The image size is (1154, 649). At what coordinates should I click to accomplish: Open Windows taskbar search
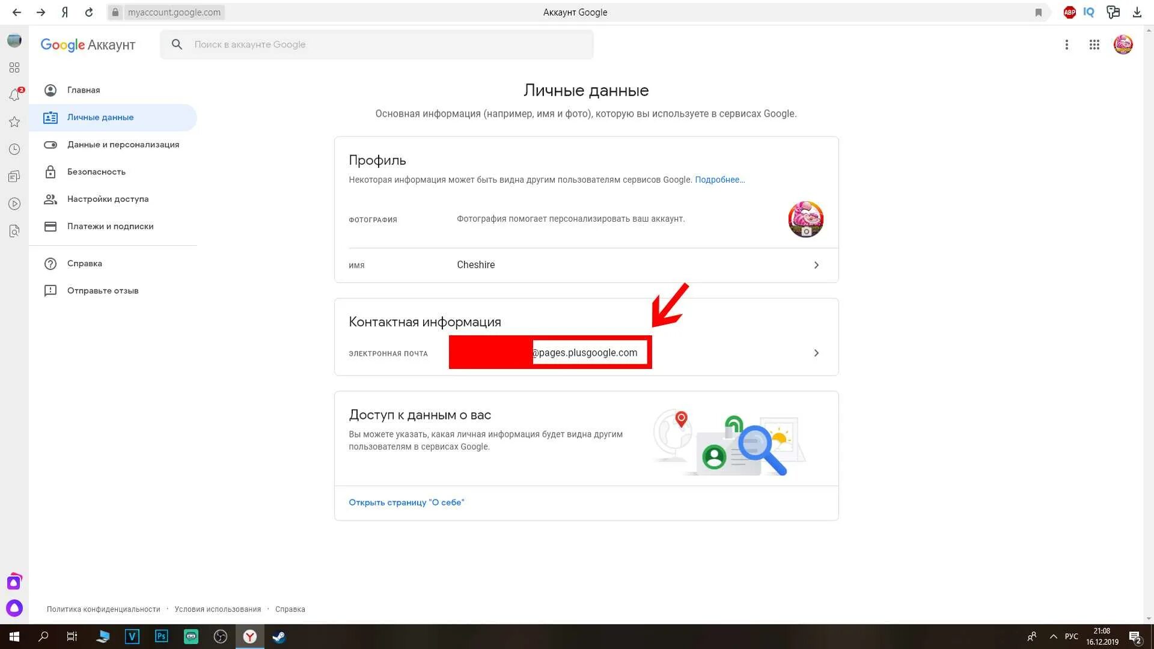pyautogui.click(x=43, y=636)
